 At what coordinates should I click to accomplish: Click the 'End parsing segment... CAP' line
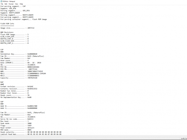click(x=13, y=6)
